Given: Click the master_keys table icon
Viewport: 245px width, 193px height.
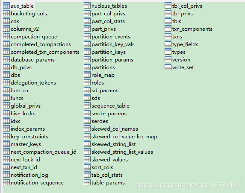Looking at the screenshot, I should click(x=6, y=144).
